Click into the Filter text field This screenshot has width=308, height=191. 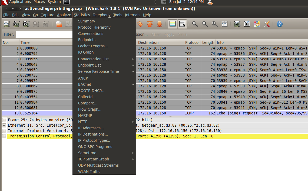44,34
